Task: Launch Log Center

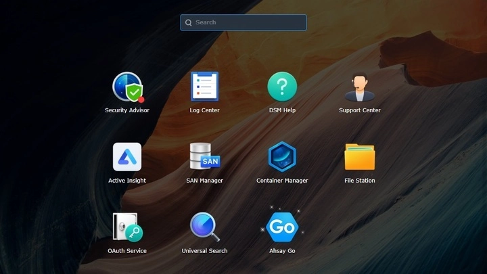Action: [204, 87]
